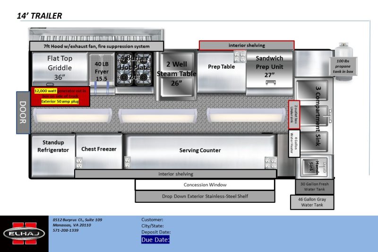Select the DOOR block
Screen dimensions: 378x252
pos(23,113)
